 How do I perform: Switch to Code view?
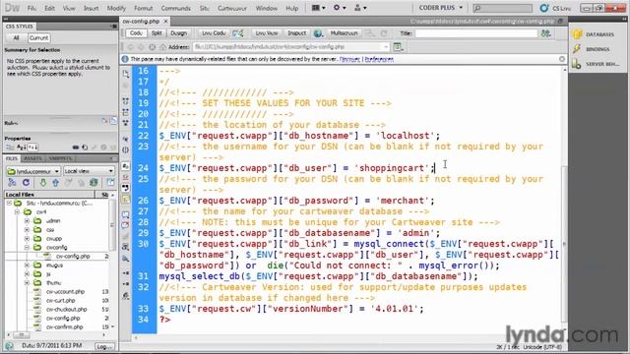click(x=136, y=33)
